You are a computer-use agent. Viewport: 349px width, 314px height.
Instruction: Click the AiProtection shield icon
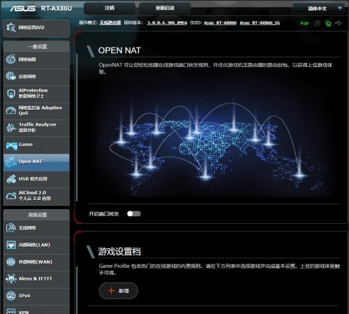tap(11, 93)
